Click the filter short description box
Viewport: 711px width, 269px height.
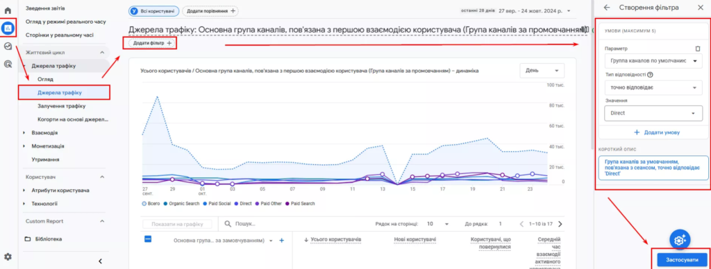[x=653, y=168]
